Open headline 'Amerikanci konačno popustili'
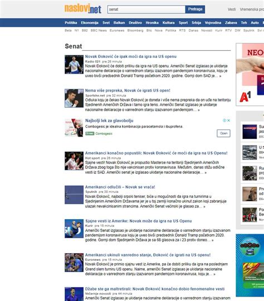This screenshot has width=264, height=301. click(x=156, y=153)
